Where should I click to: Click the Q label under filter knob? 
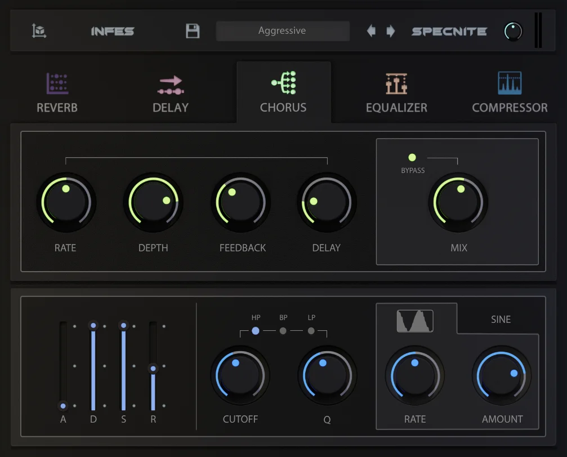[327, 419]
